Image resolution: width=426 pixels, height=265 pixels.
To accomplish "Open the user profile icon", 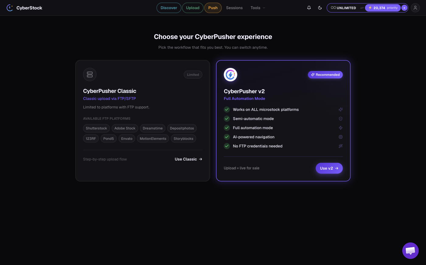I will click(x=415, y=8).
